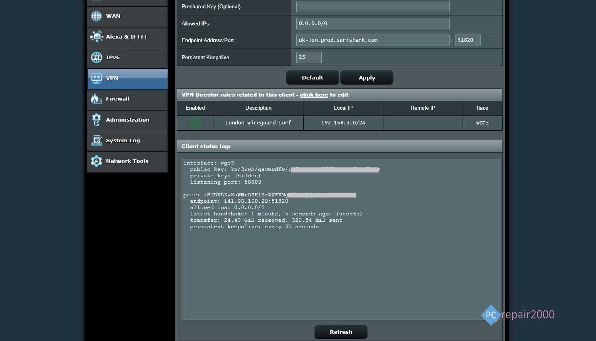Click the green enabled icon for London-wireguard-surf
The width and height of the screenshot is (596, 341).
(195, 123)
